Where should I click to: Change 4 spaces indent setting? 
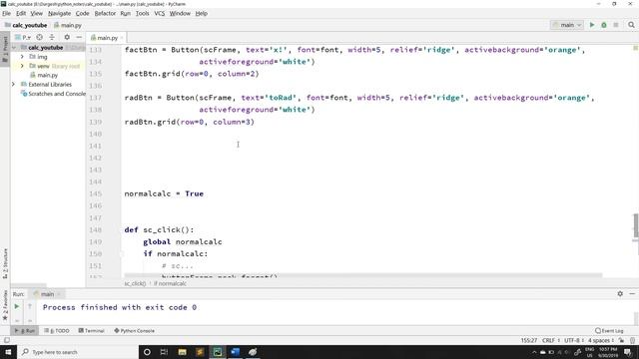tap(601, 340)
